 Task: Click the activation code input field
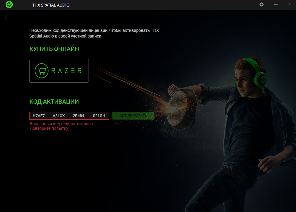(69, 116)
